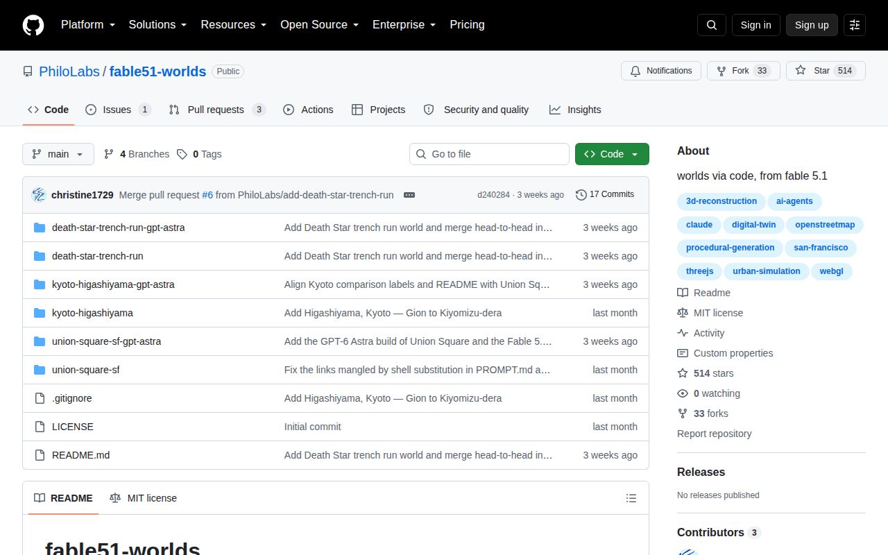The image size is (888, 555).
Task: Click the procedural-generation topic tag
Action: coord(730,248)
